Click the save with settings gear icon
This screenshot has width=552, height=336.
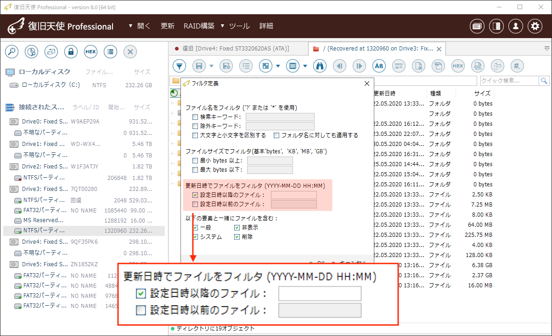point(225,66)
